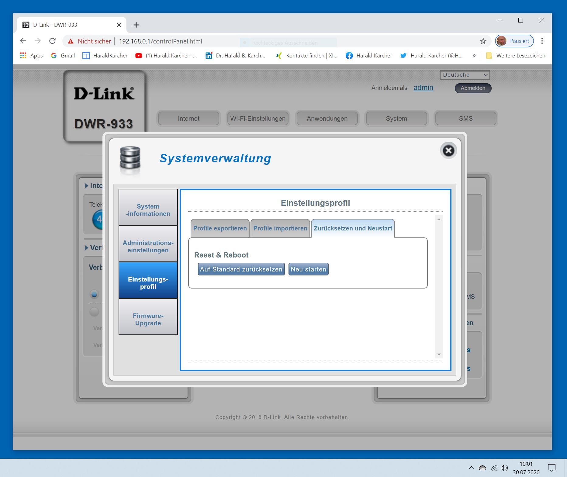Click the Nicht sicher warning icon

71,41
